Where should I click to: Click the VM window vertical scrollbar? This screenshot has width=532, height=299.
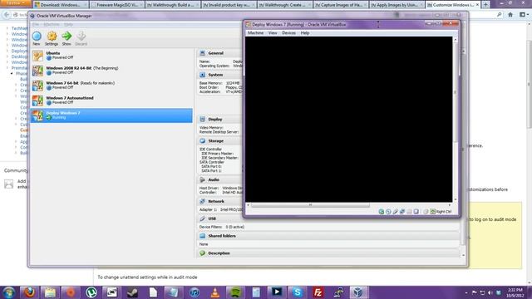(x=456, y=91)
